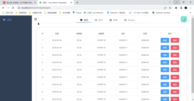Screen dimensions: 194x101
Task: Reload the page with refresh icon
Action: pos(13,8)
